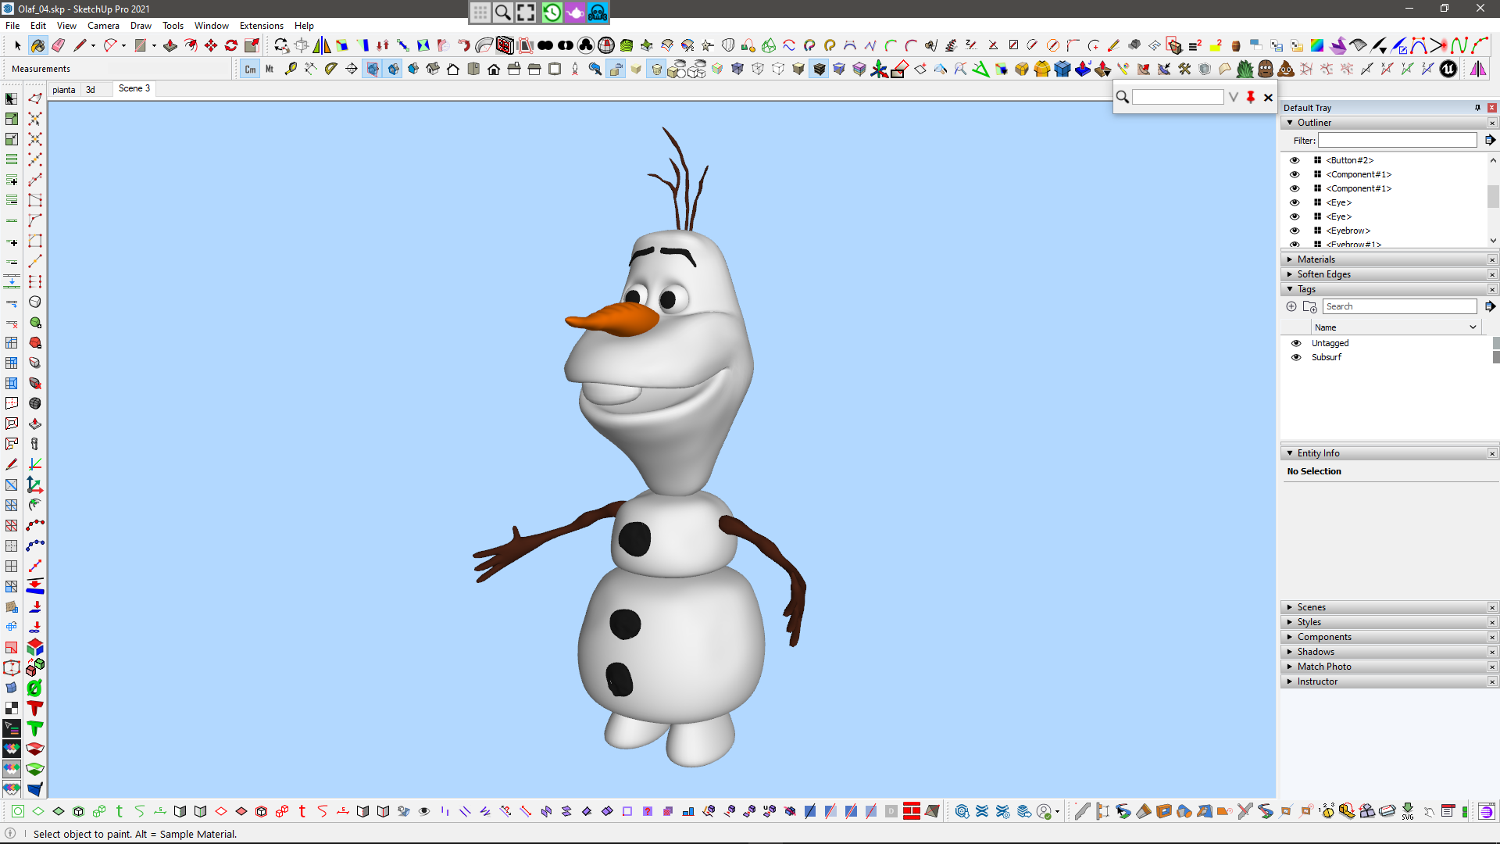Toggle Cm units button
The width and height of the screenshot is (1500, 844).
pos(250,69)
